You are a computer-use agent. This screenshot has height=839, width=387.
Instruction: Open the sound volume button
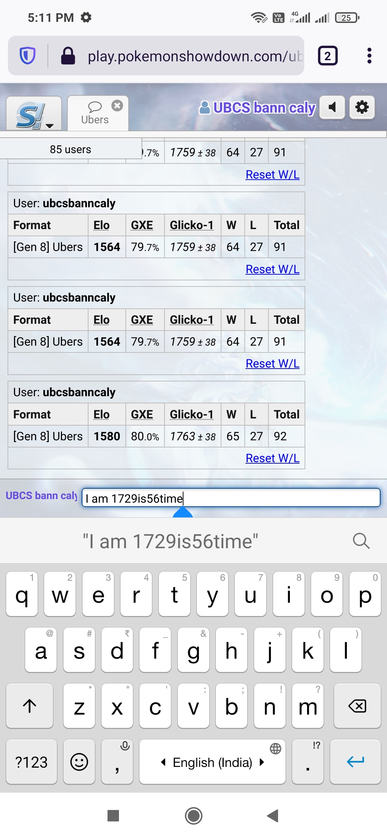(332, 107)
